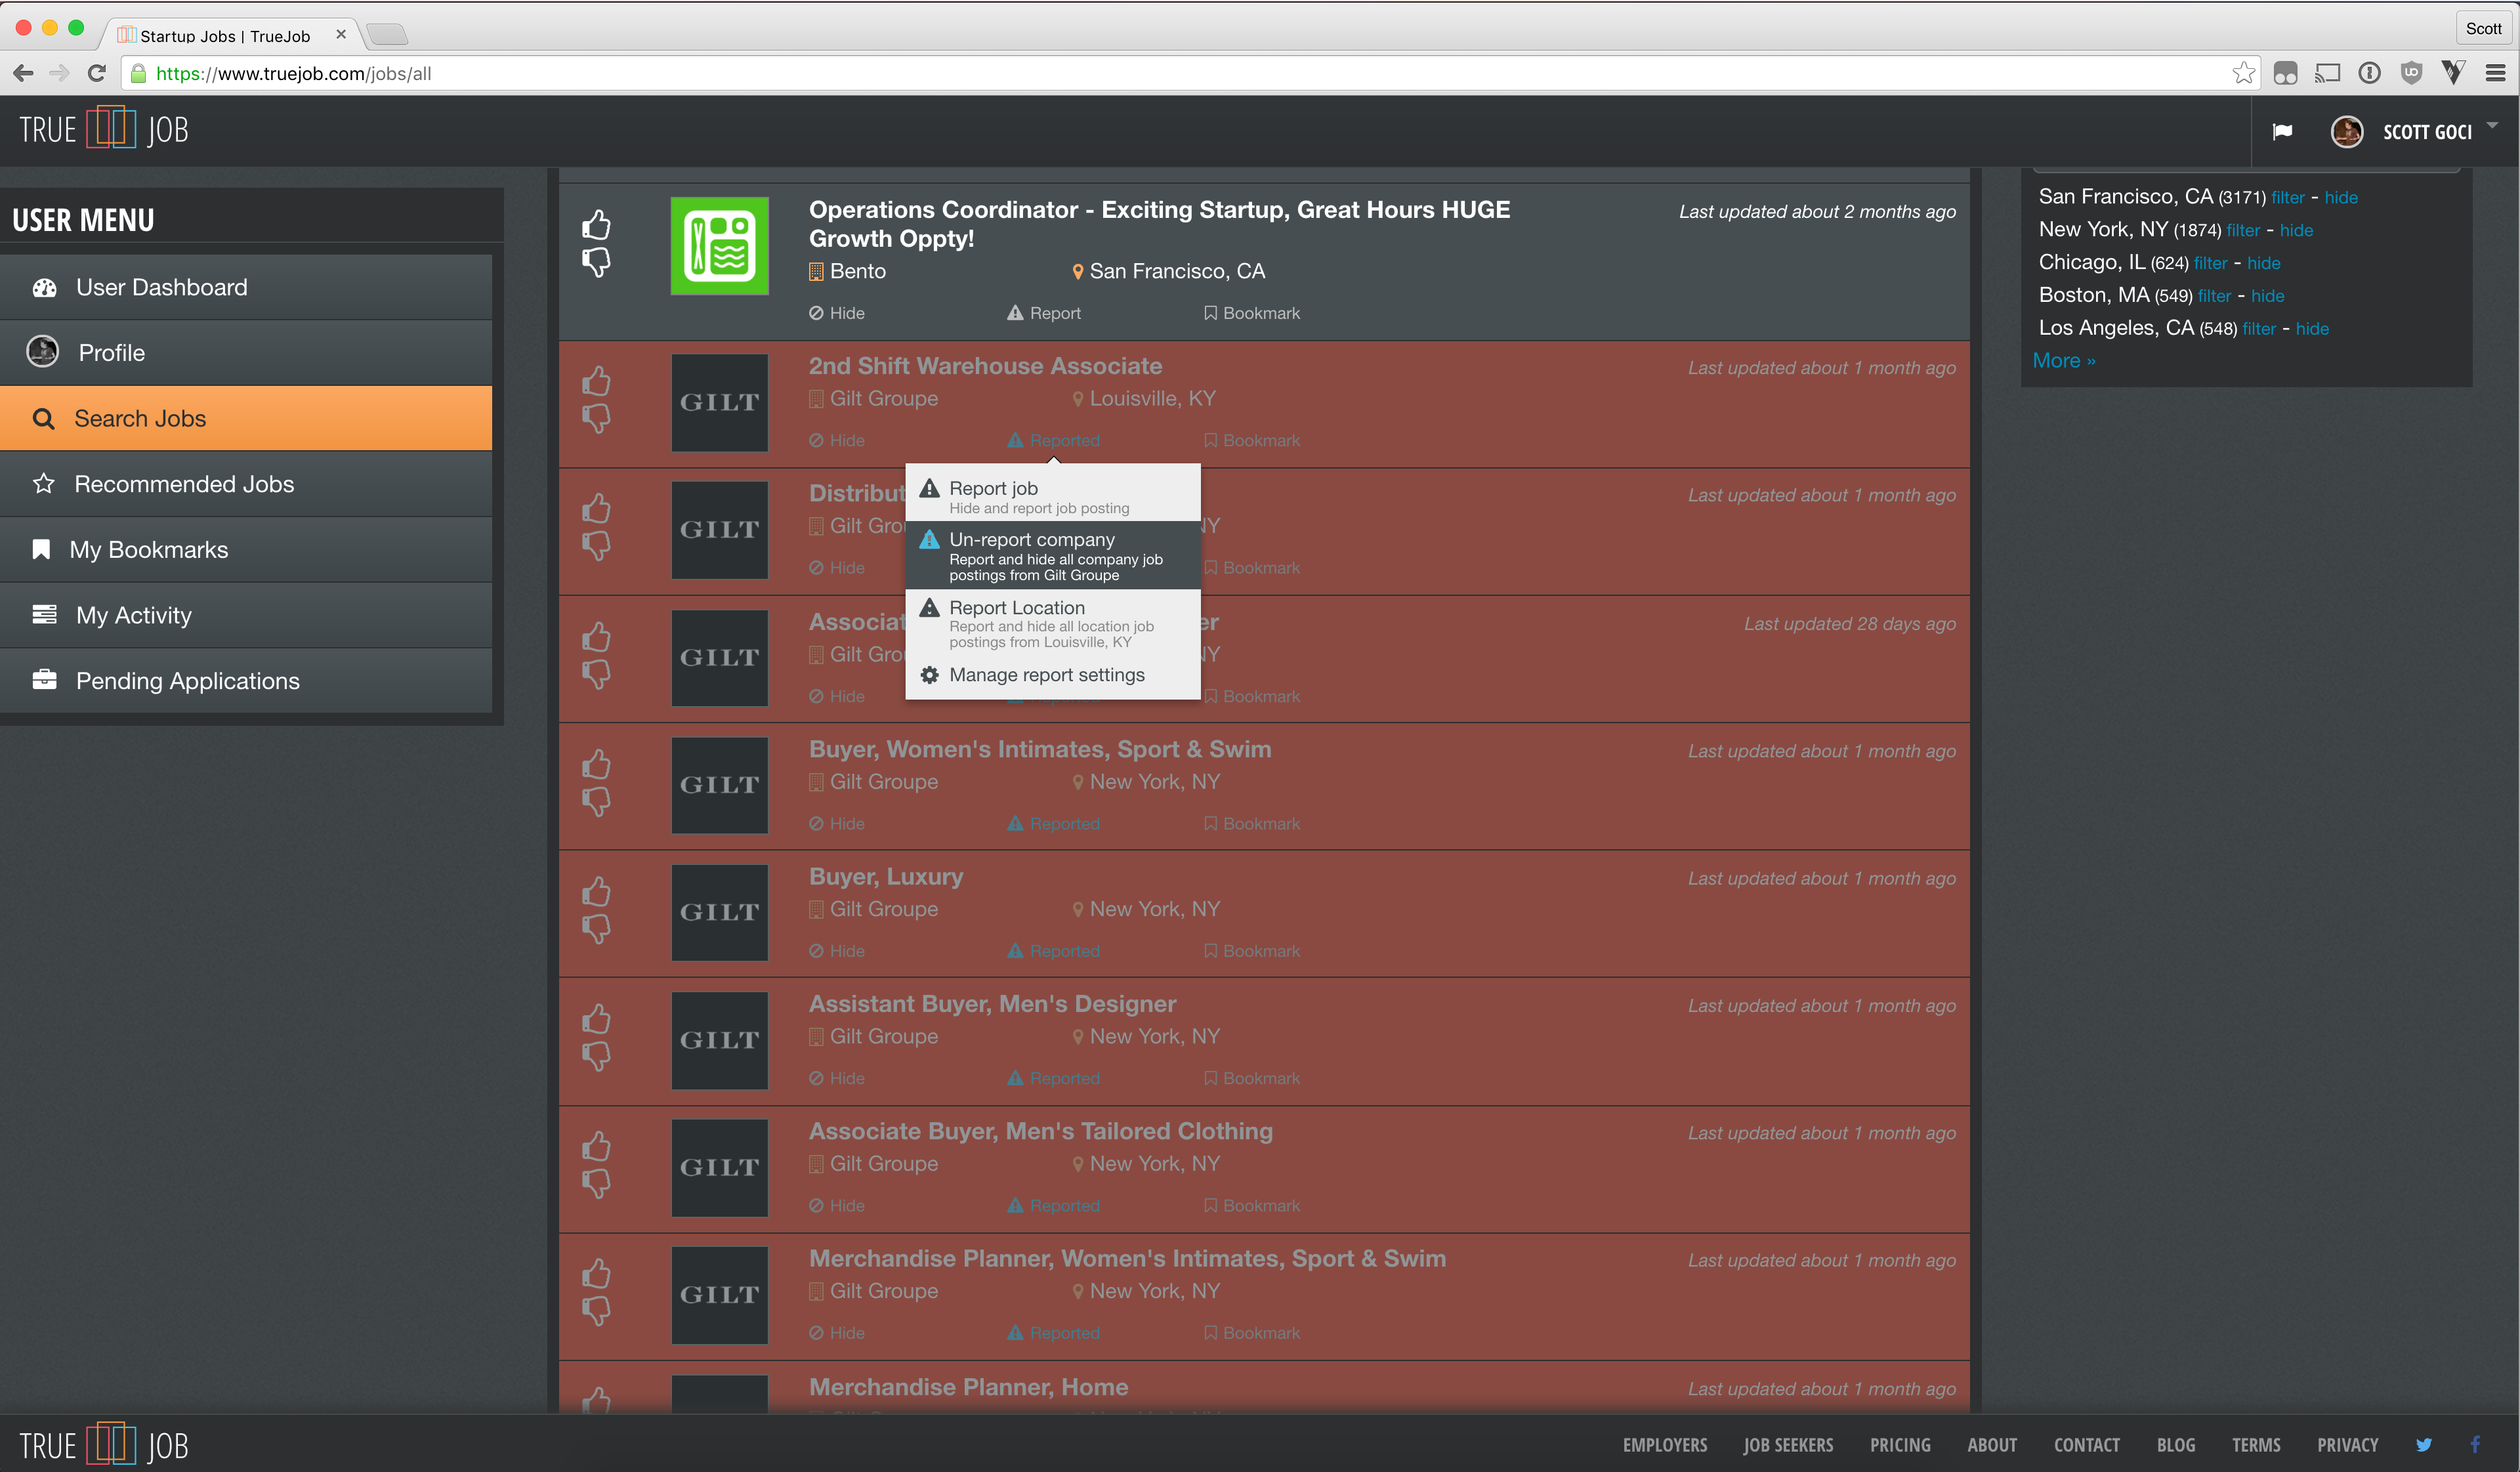Toggle Hide on the Bento job posting

click(x=837, y=313)
